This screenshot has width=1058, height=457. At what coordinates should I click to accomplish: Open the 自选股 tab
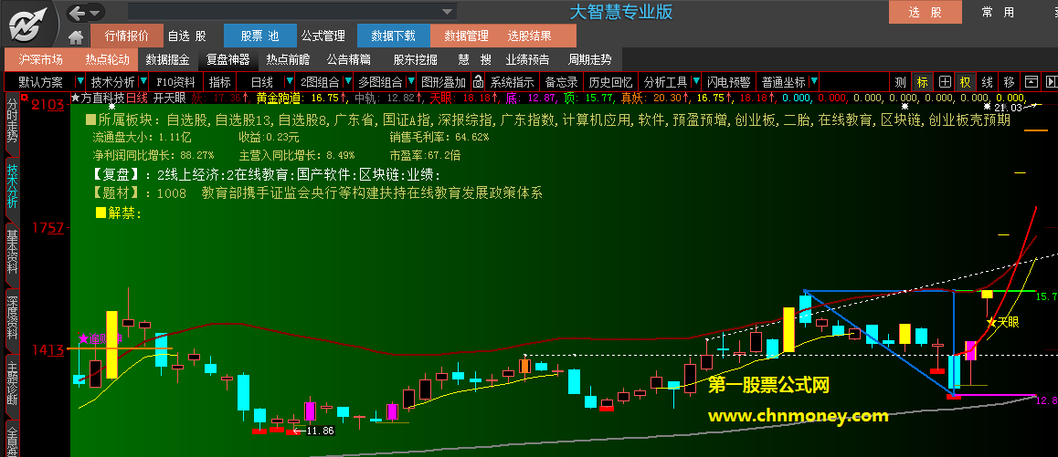tap(187, 36)
